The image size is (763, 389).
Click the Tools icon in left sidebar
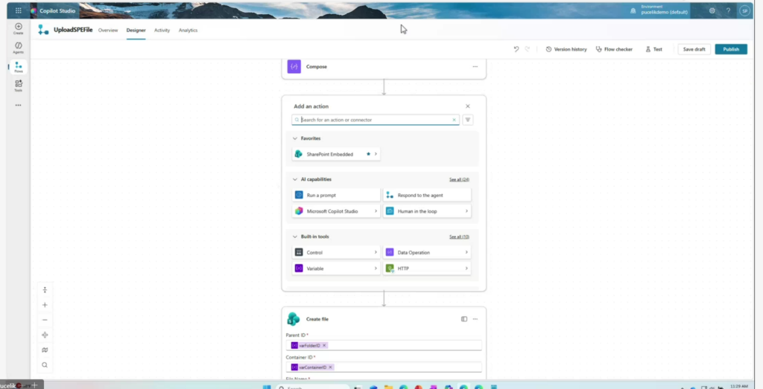(18, 86)
